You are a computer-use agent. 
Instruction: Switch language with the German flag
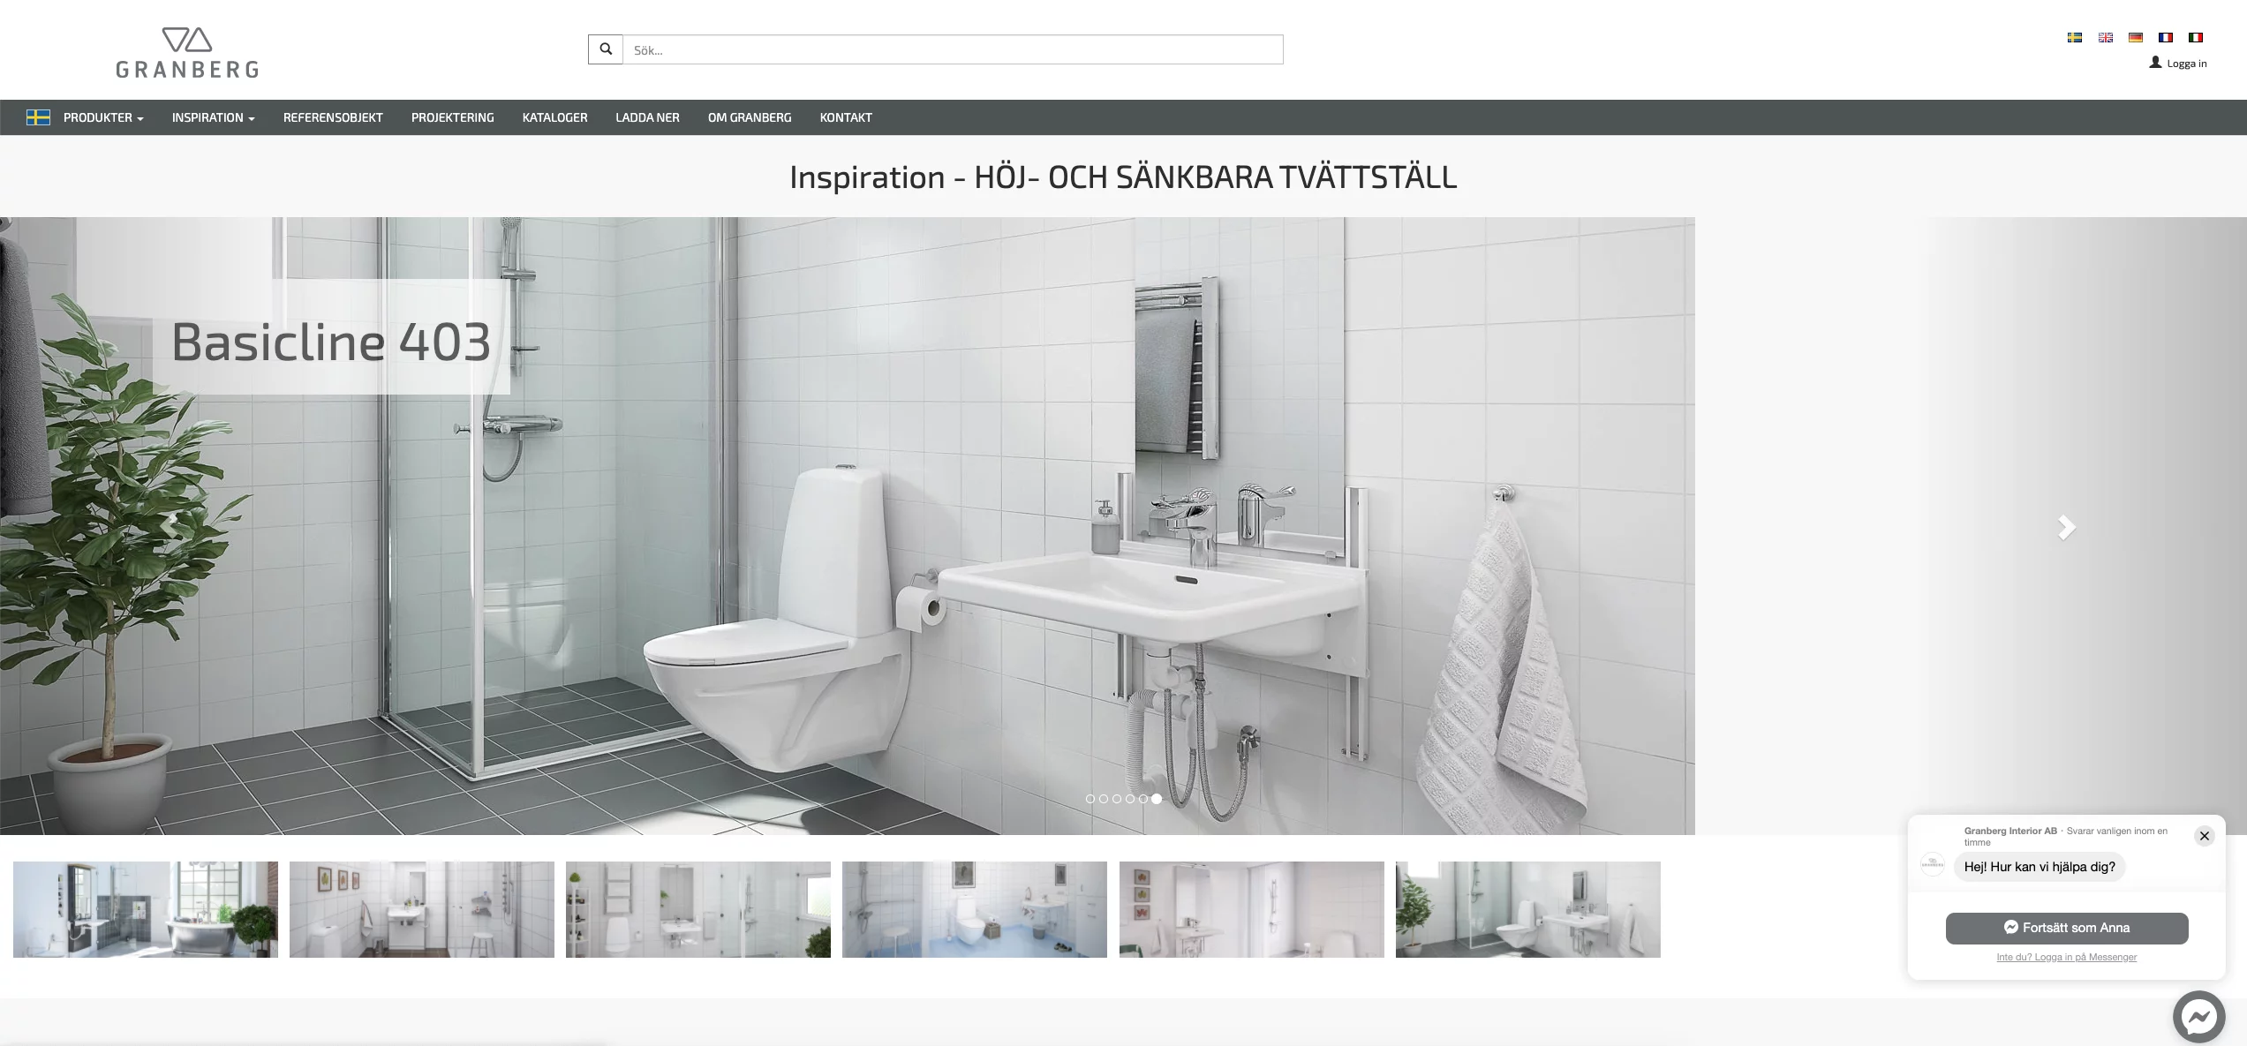(2136, 37)
